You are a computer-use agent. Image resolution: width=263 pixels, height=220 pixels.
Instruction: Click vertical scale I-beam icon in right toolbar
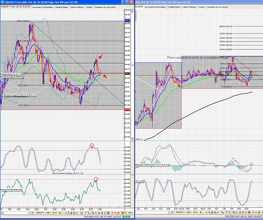pyautogui.click(x=209, y=212)
